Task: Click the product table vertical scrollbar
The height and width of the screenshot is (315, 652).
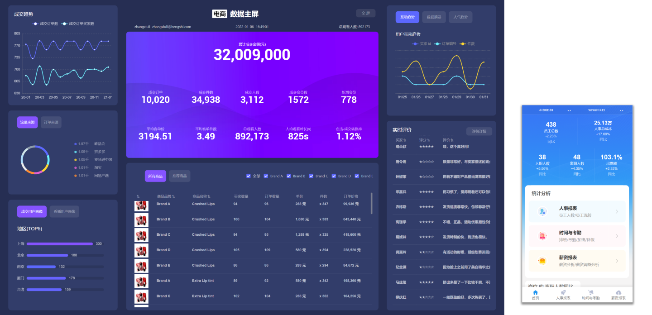Action: click(372, 204)
